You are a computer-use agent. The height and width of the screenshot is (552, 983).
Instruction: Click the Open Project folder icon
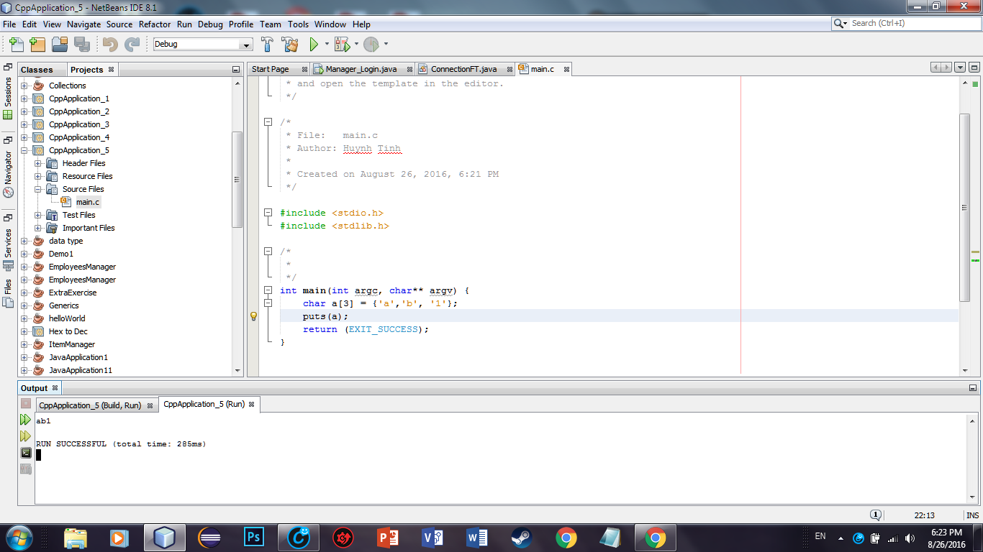point(60,45)
